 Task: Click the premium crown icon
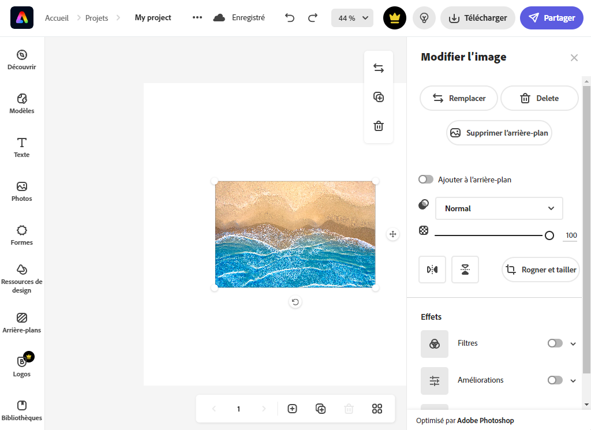pos(395,18)
